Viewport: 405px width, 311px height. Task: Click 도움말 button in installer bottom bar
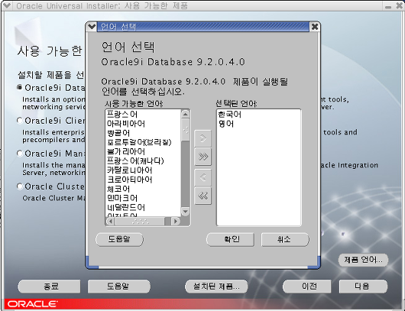click(119, 287)
